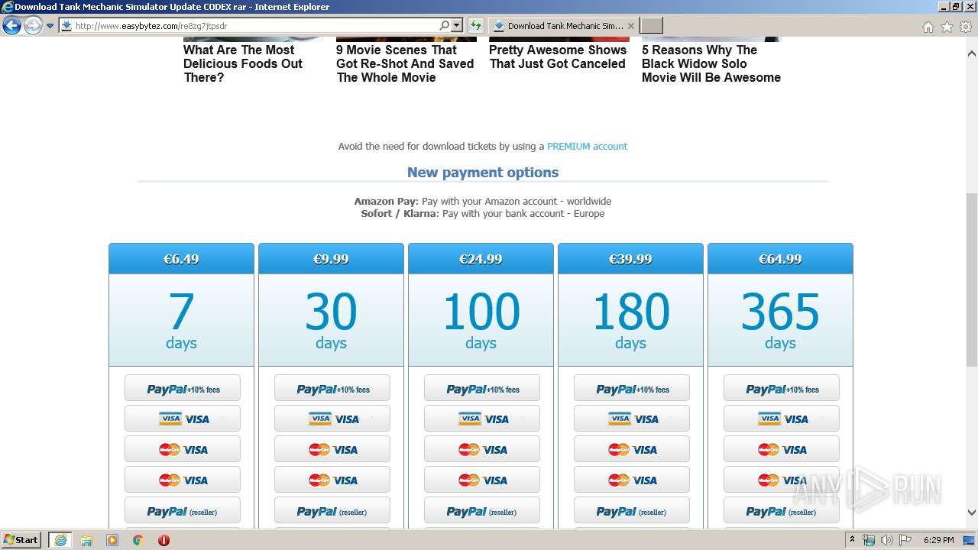Open 'Pretty Awesome Shows That Just Got Canceled'
Image resolution: width=978 pixels, height=550 pixels.
pyautogui.click(x=558, y=57)
